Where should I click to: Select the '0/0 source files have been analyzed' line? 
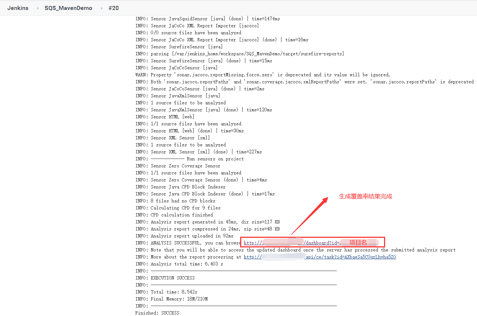[188, 33]
